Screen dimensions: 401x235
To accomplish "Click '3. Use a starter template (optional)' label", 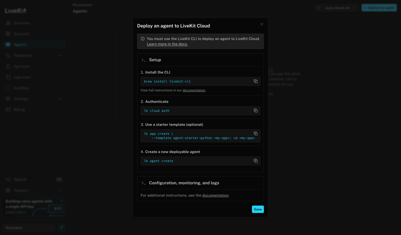I will tap(172, 124).
